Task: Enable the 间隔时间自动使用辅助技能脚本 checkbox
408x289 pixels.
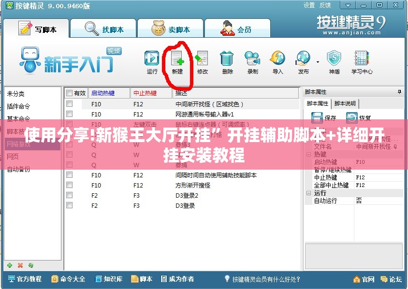Action: [69, 175]
